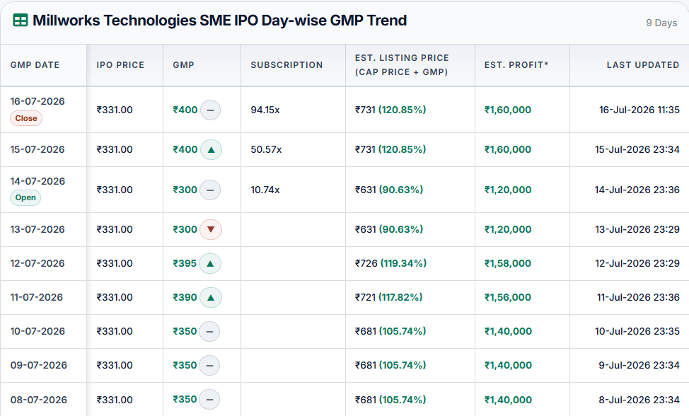Click the date 12-07-2026
Image resolution: width=689 pixels, height=416 pixels.
37,264
